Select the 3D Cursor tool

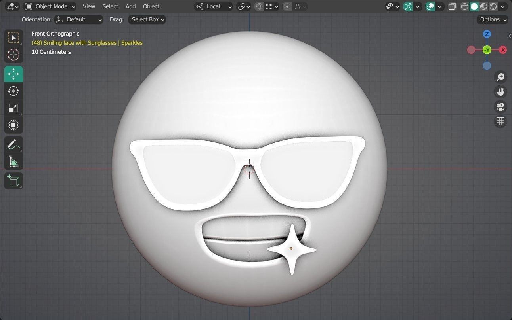[13, 55]
